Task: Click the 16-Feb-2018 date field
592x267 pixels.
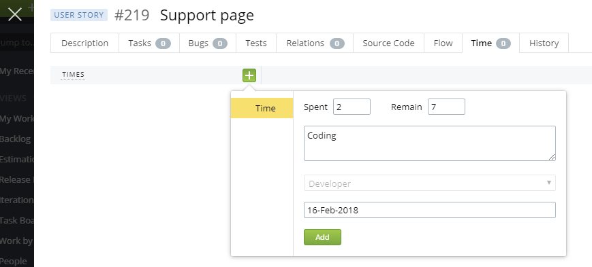Action: 430,210
